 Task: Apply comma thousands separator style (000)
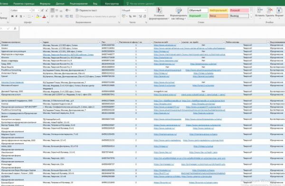134,16
